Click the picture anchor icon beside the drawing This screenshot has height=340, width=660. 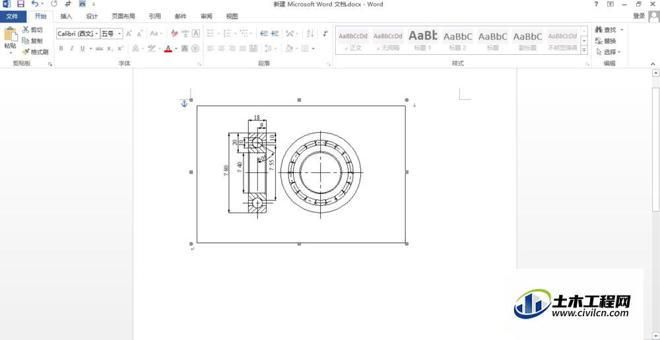tap(184, 104)
